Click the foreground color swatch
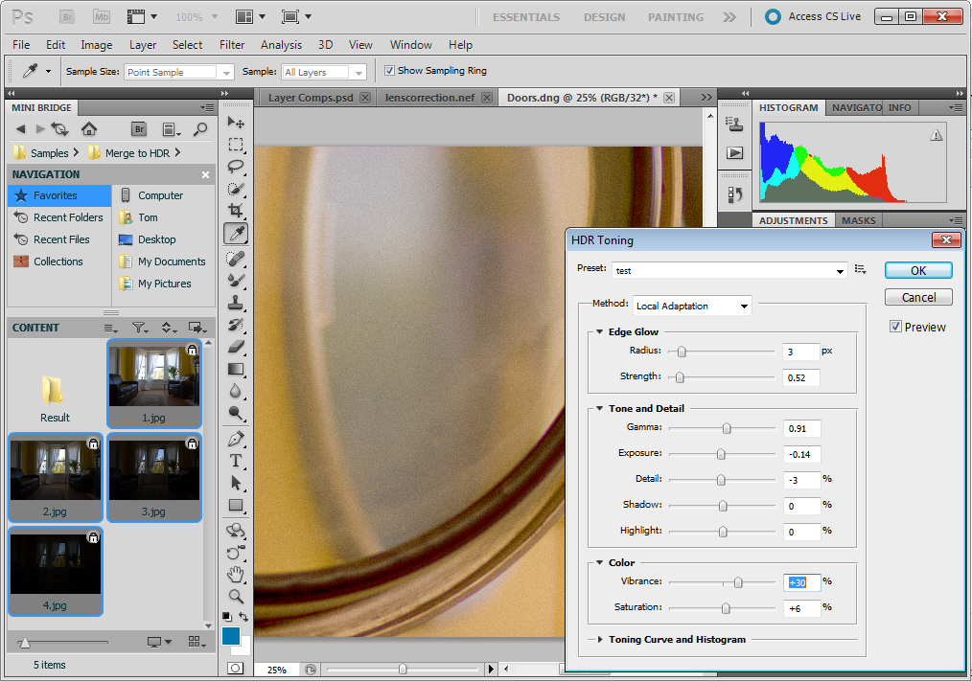 (230, 635)
